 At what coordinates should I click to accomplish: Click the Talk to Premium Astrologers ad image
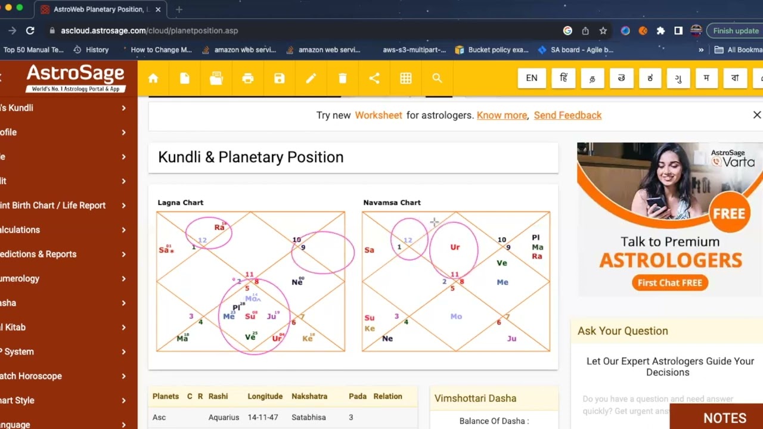click(x=669, y=219)
